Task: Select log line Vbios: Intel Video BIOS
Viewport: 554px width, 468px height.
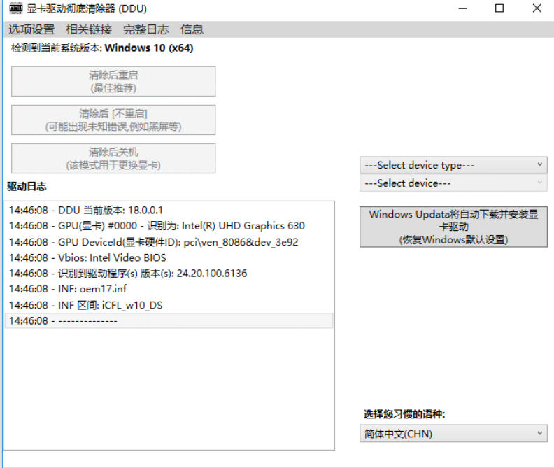Action: (169, 257)
